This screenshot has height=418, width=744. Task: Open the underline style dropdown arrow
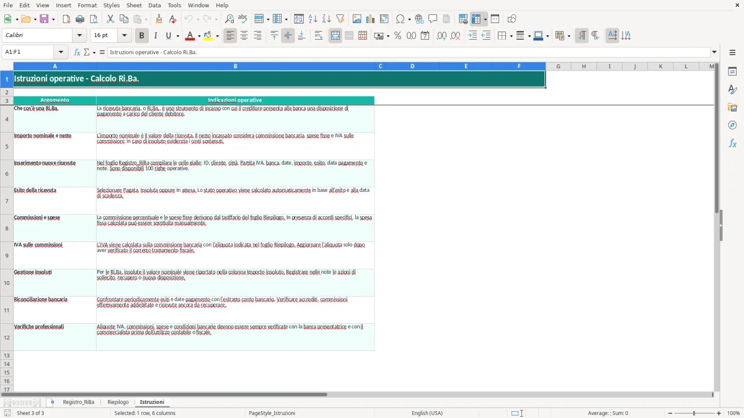pyautogui.click(x=177, y=36)
